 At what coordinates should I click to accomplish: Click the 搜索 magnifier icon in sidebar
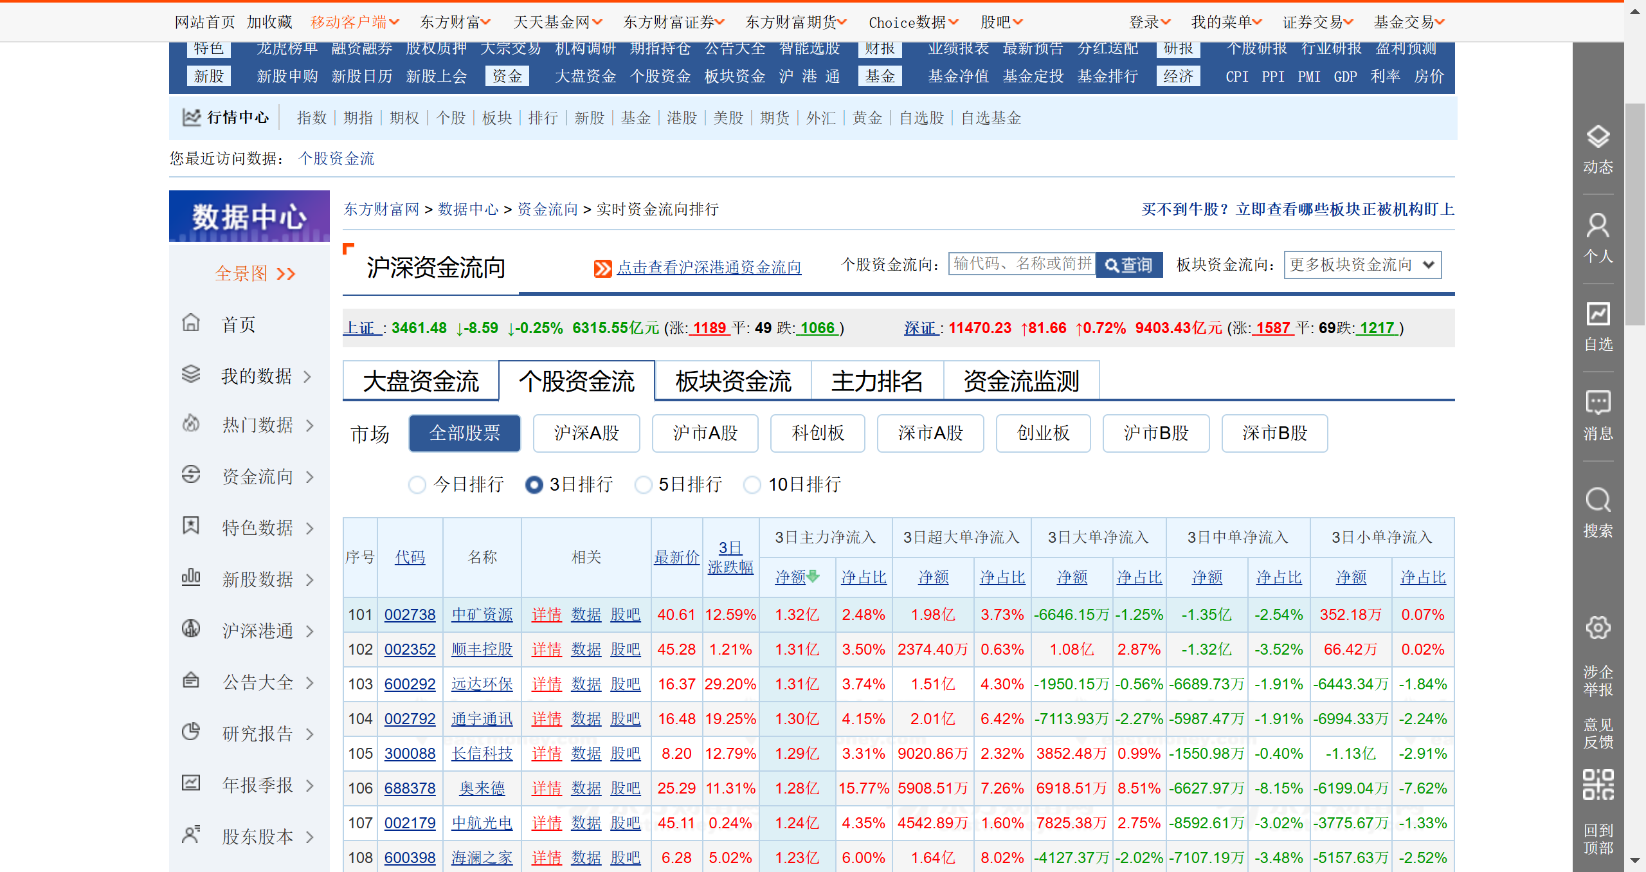point(1597,500)
